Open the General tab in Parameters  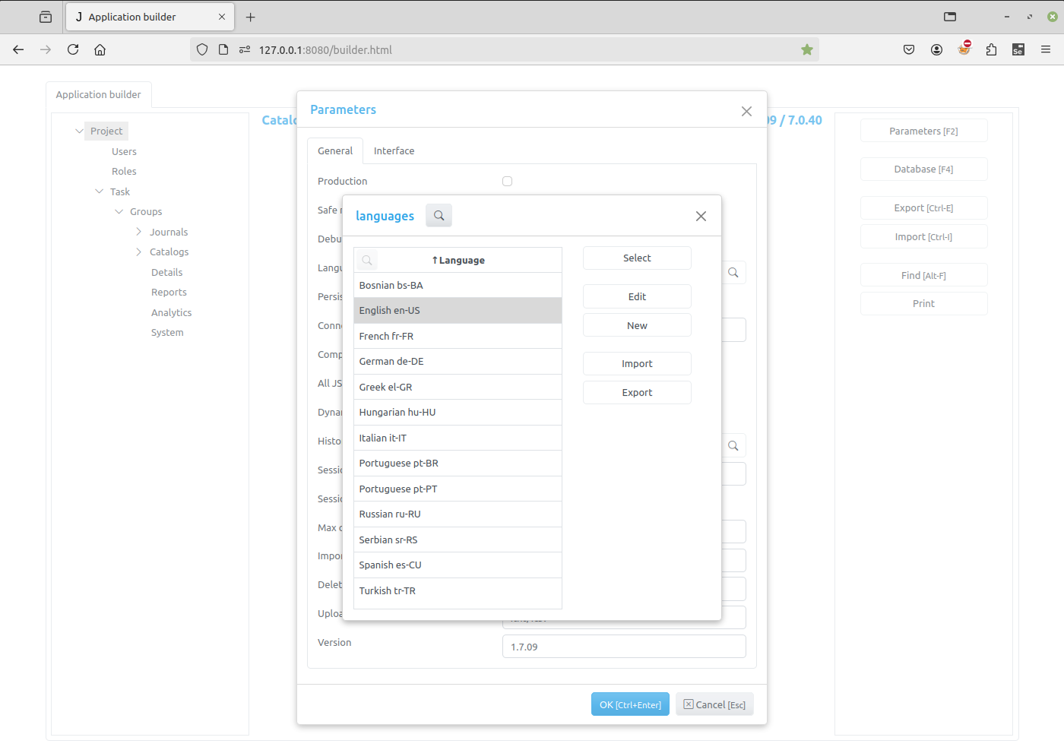tap(335, 151)
